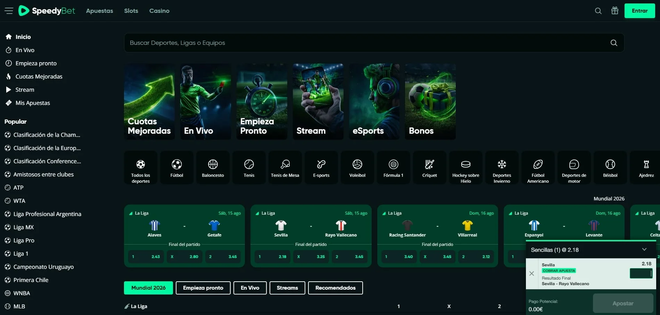Focus the Buscar Deportes search field
Screen dimensions: 660x315
(x=374, y=43)
